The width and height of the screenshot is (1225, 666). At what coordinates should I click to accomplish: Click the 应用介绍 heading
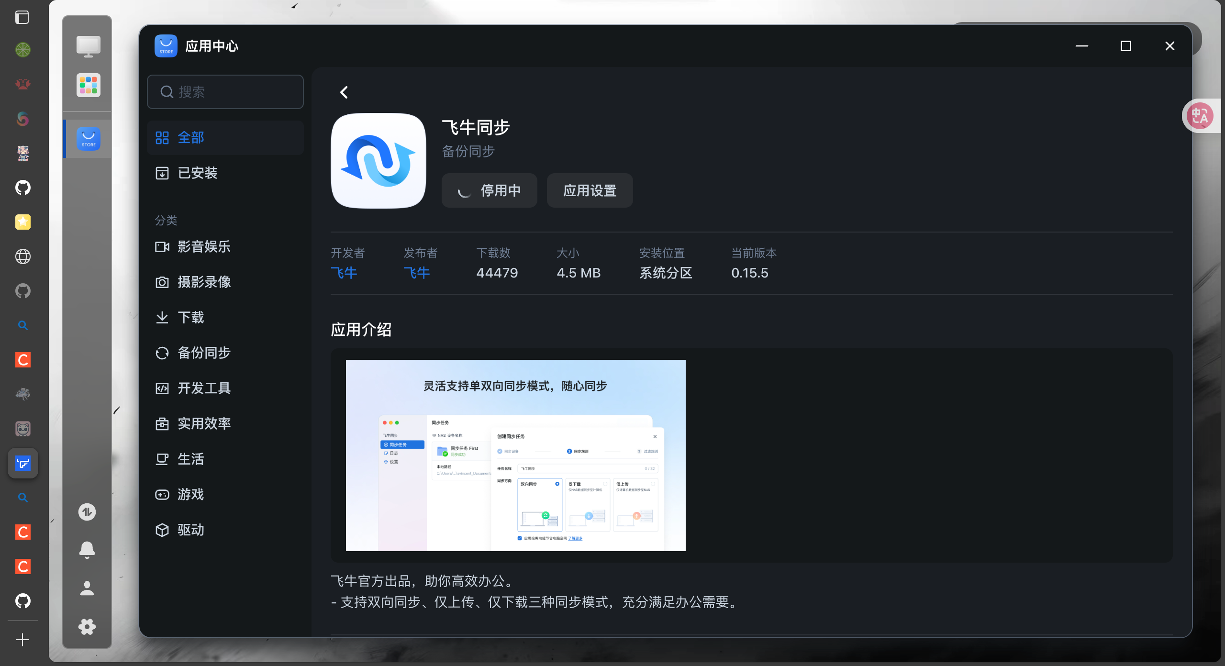click(361, 330)
